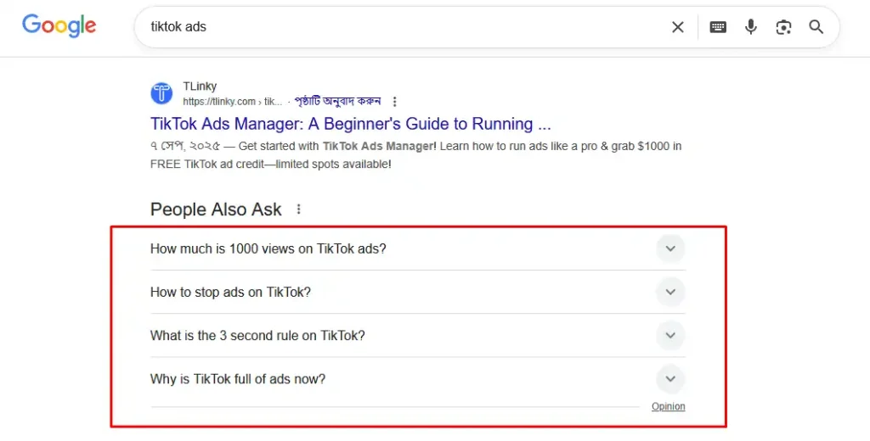This screenshot has height=441, width=870.
Task: Expand 'How to stop ads on TikTok' chevron
Action: (670, 292)
